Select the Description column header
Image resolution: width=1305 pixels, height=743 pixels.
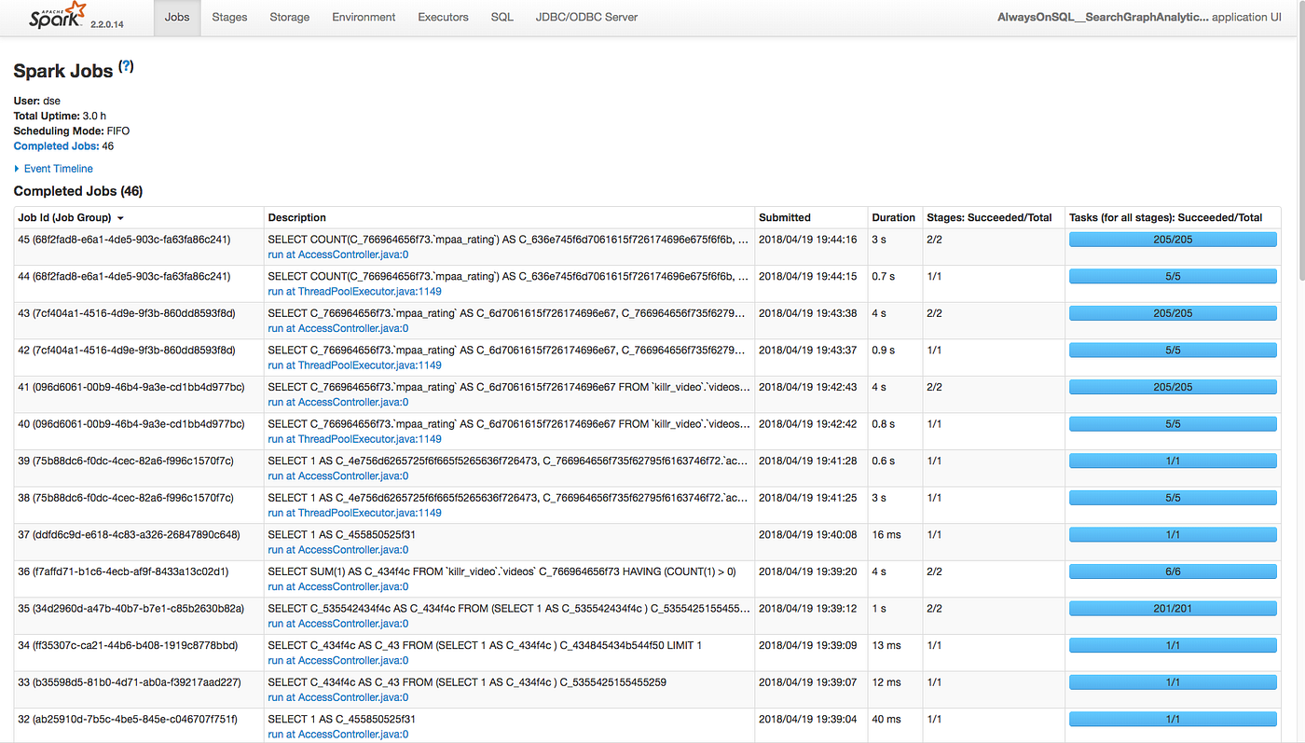click(296, 217)
